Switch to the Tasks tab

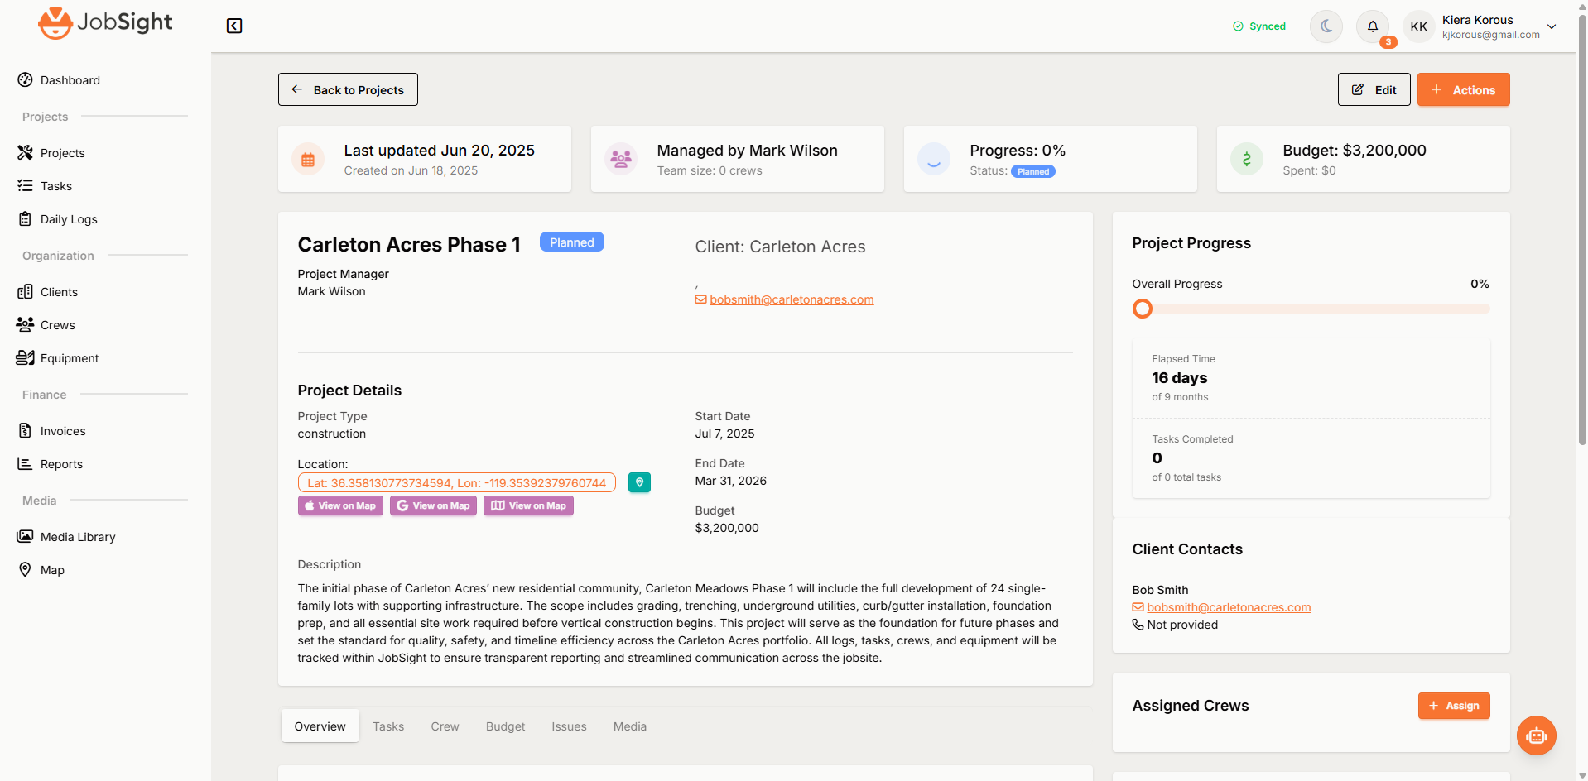coord(388,726)
